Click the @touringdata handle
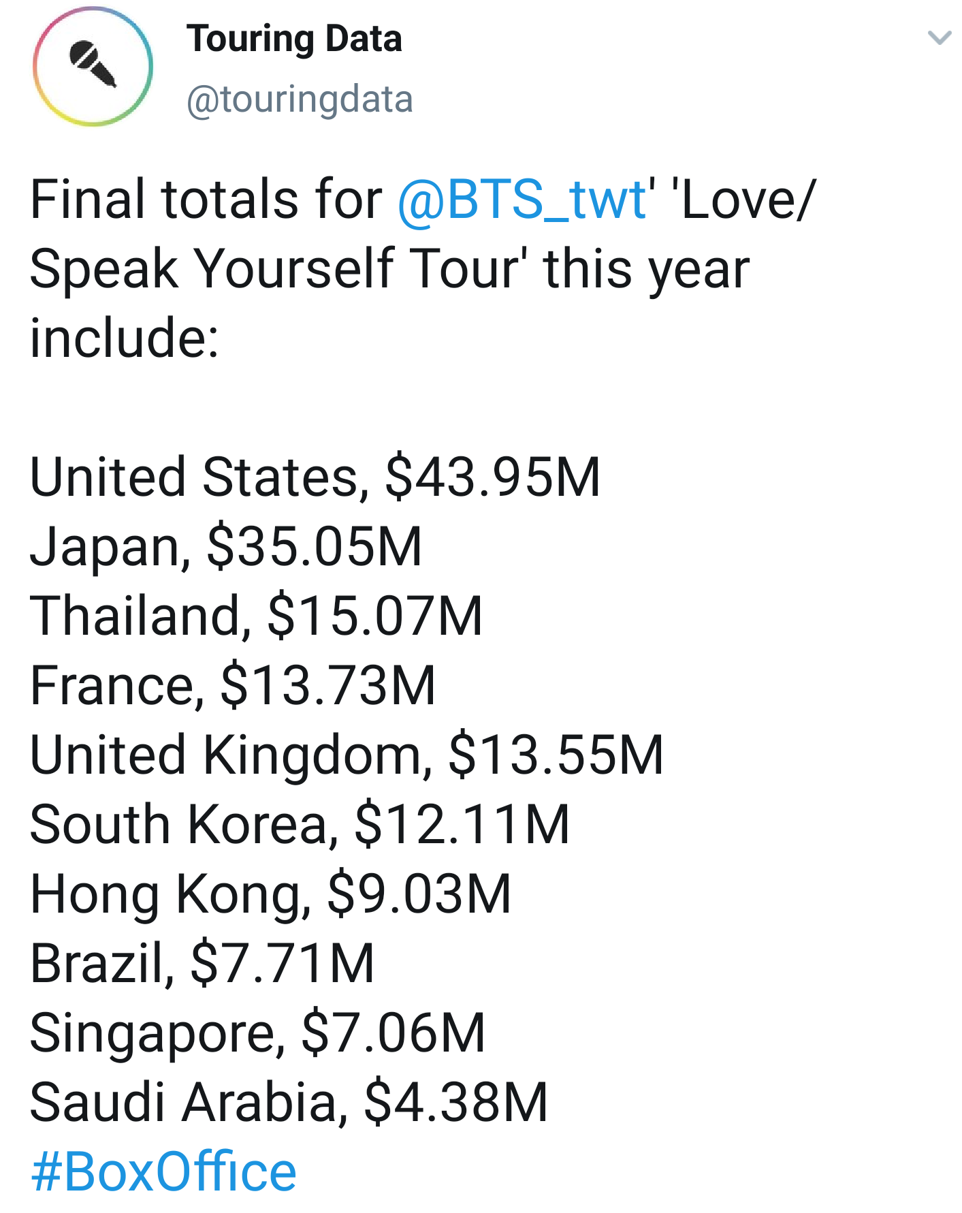Viewport: 962px width, 1213px height. tap(300, 99)
